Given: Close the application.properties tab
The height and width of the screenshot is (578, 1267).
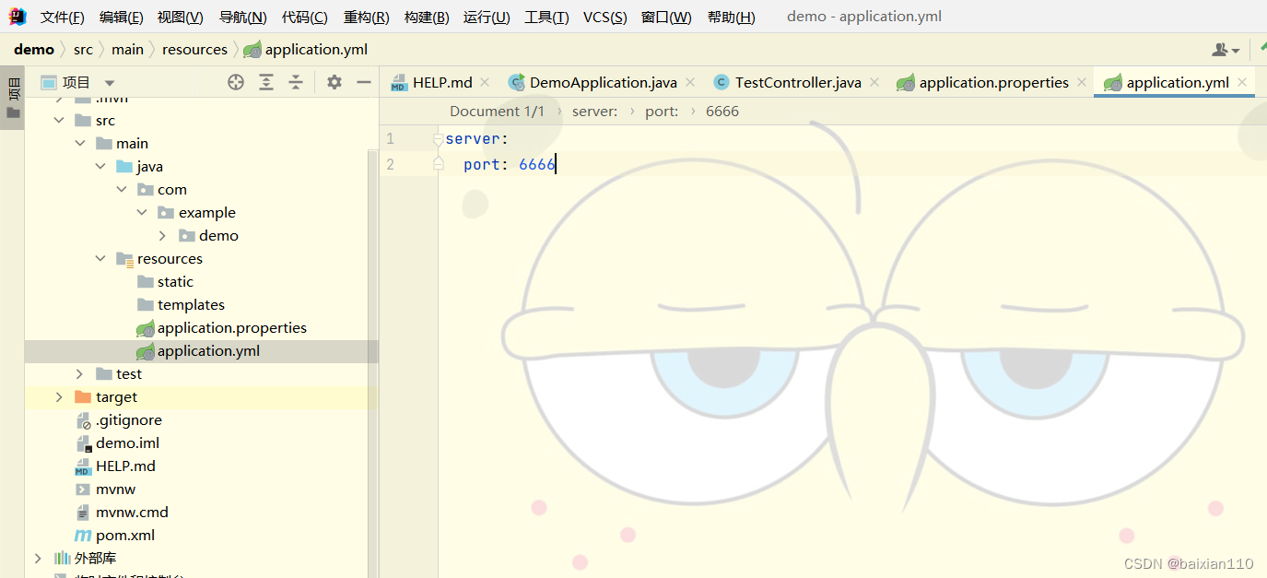Looking at the screenshot, I should [x=1082, y=82].
